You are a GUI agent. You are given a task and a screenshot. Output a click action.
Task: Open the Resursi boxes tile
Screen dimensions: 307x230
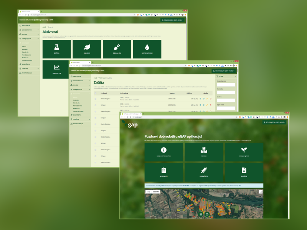(204, 152)
